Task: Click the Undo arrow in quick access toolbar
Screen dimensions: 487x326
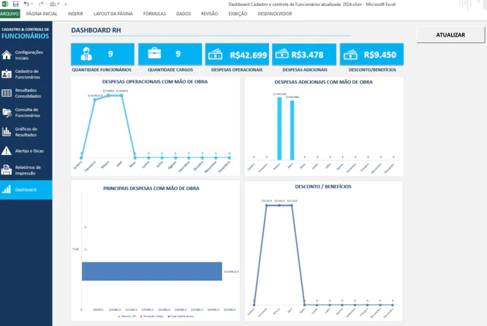Action: (26, 4)
